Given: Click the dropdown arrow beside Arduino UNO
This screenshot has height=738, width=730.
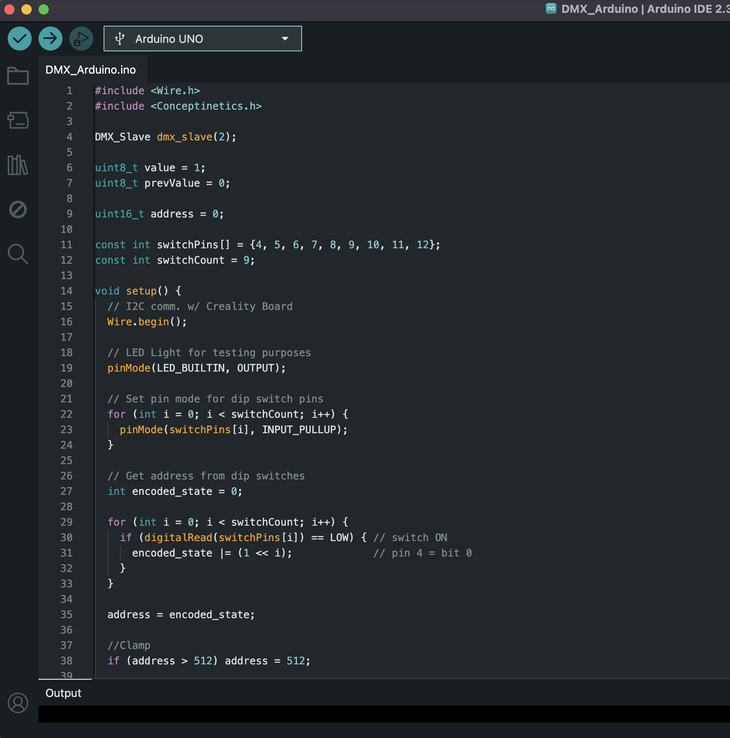Looking at the screenshot, I should tap(285, 39).
